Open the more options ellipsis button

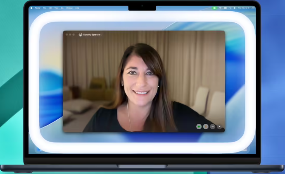212,127
